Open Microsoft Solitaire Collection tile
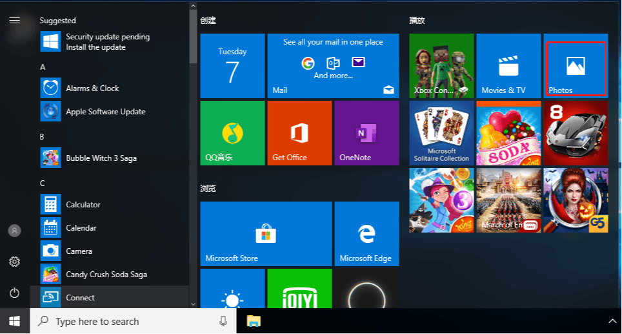The width and height of the screenshot is (622, 334). tap(441, 133)
